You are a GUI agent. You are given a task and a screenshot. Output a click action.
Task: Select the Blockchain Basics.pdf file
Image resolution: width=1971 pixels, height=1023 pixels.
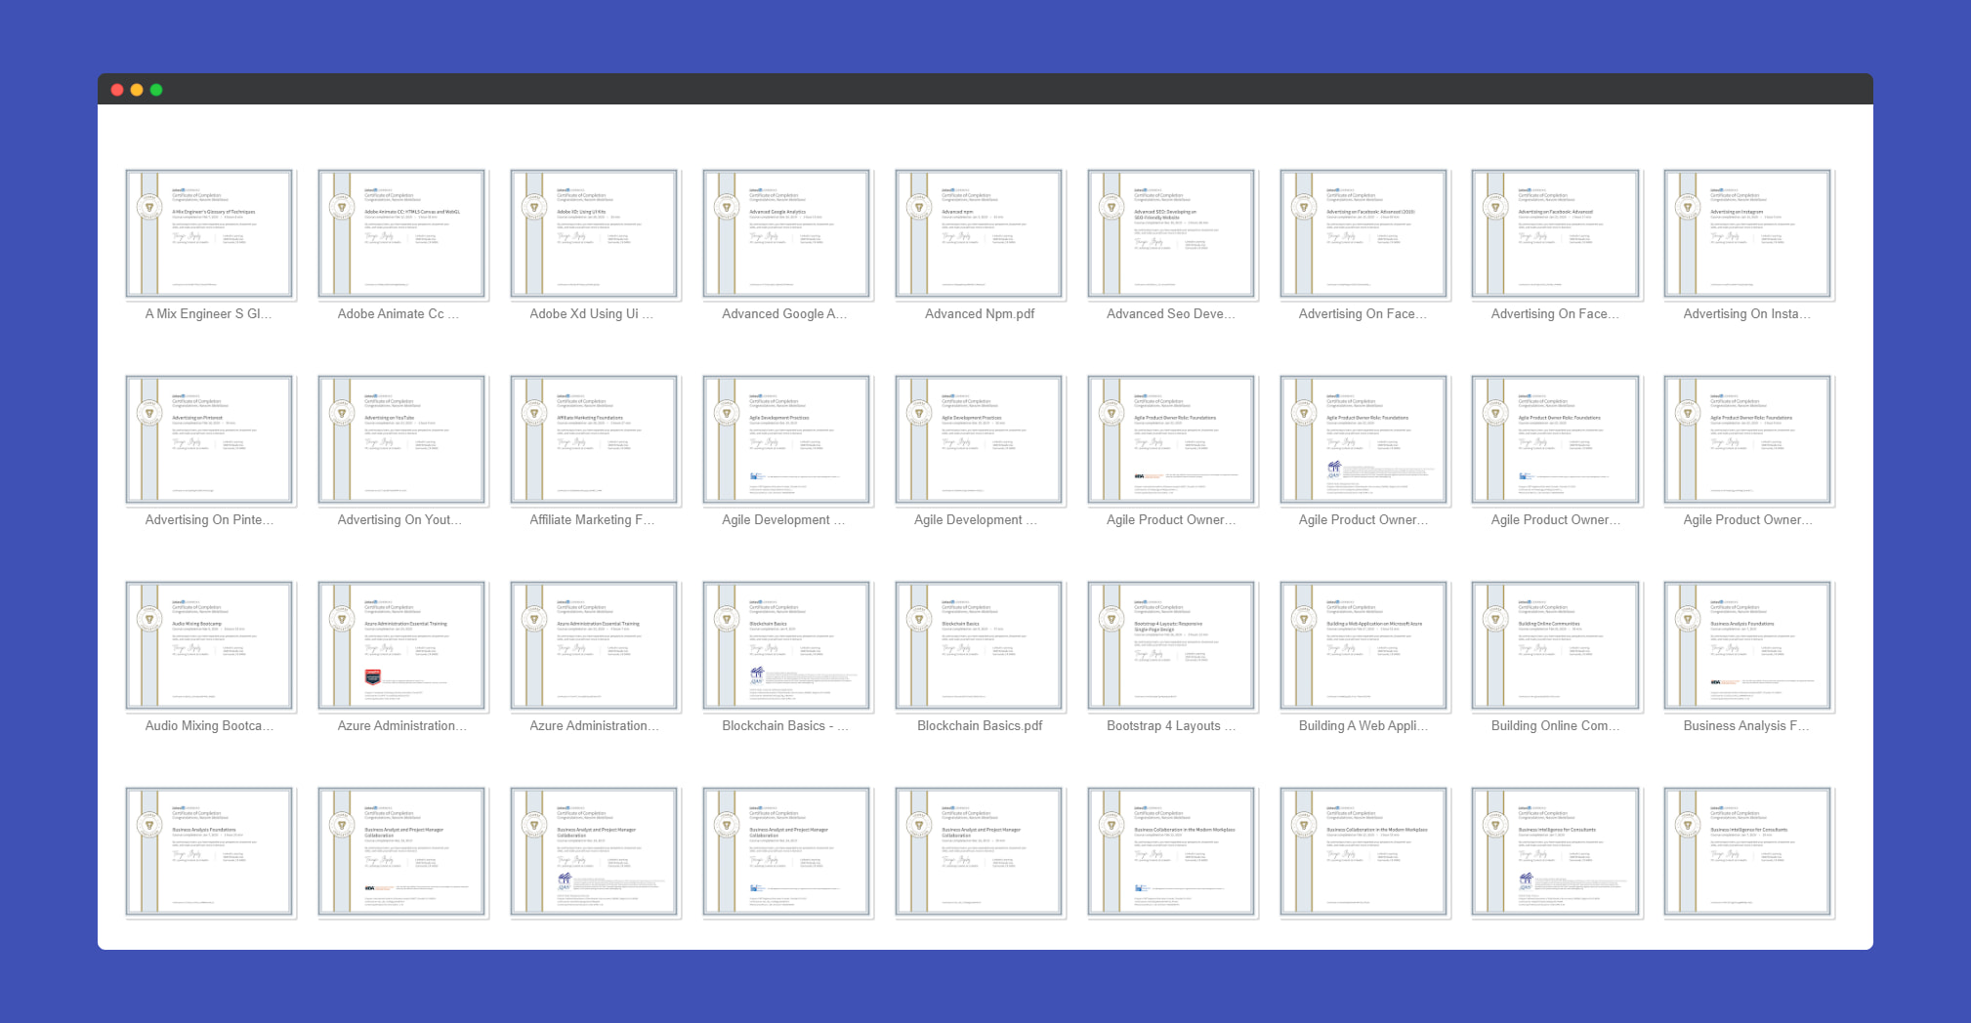pos(979,646)
